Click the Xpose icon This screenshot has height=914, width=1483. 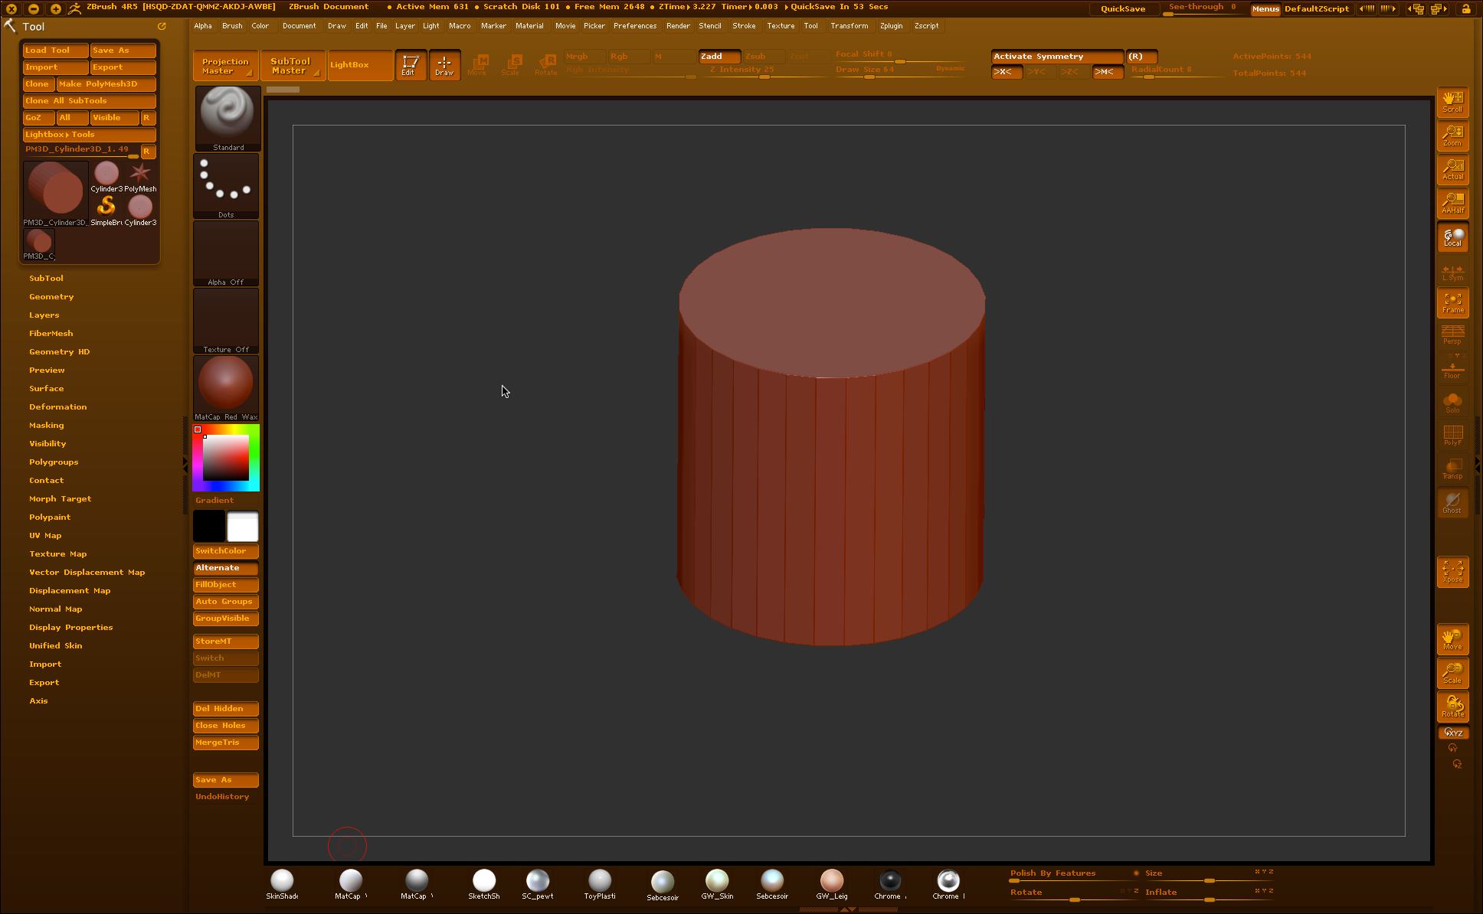tap(1452, 571)
